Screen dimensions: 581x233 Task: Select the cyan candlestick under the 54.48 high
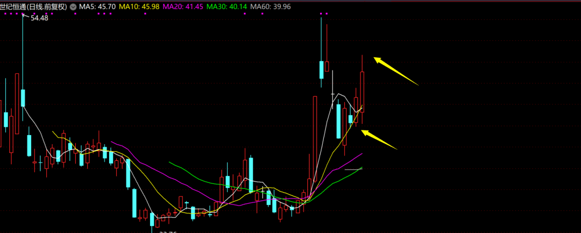(x=23, y=98)
